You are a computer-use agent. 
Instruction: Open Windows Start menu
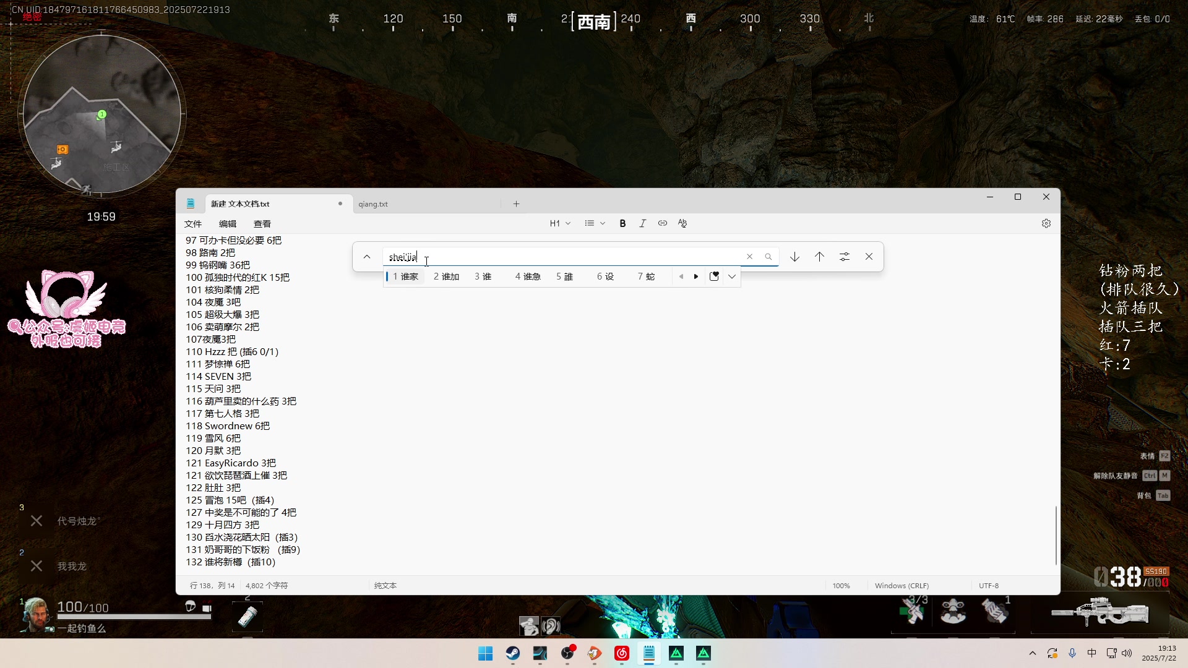486,653
